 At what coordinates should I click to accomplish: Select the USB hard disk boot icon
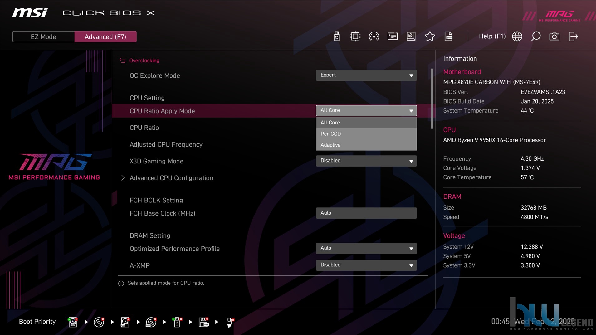coord(125,322)
